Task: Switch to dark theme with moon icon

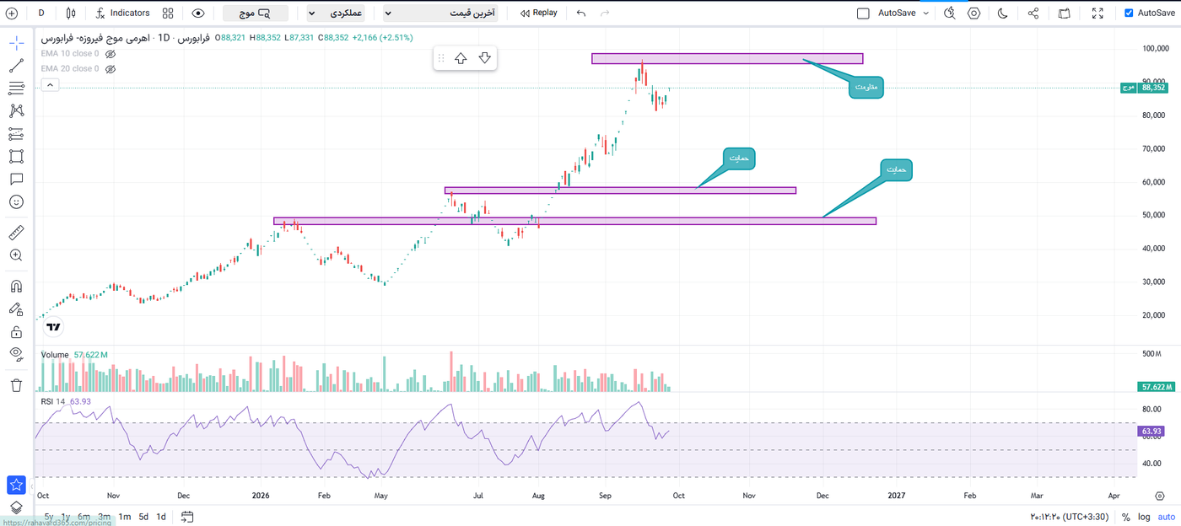Action: pyautogui.click(x=1003, y=13)
